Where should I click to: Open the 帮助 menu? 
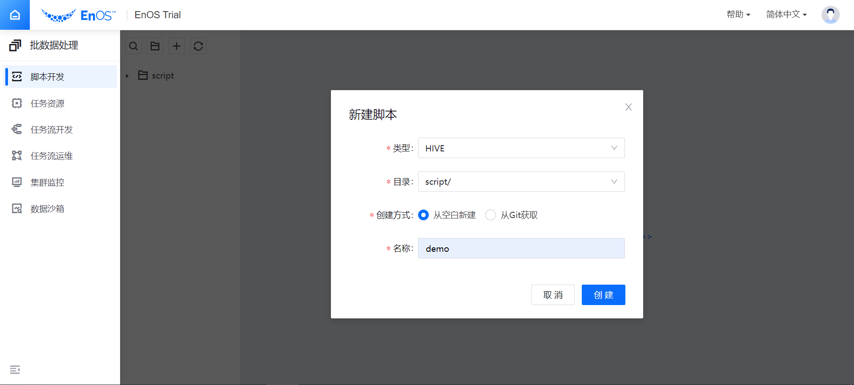738,15
